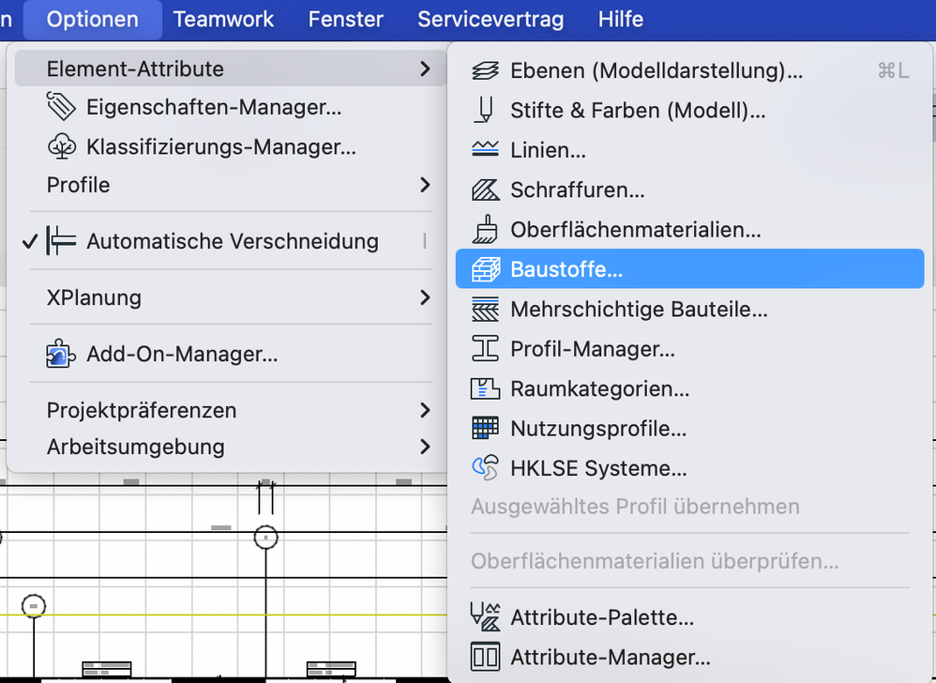Click the Klassifizierungs-Manager tree icon
936x683 pixels.
point(62,146)
